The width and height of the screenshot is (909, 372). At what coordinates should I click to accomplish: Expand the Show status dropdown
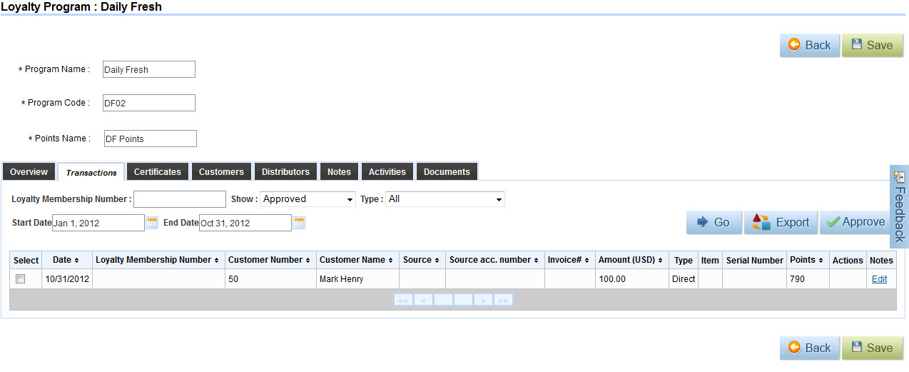[308, 199]
